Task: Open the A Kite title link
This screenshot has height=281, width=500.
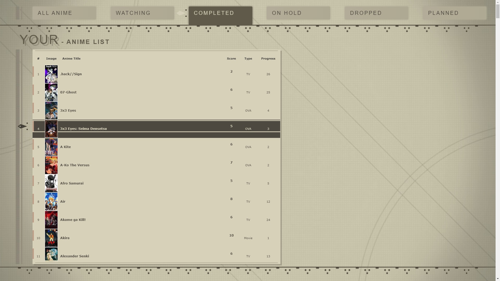Action: 65,147
